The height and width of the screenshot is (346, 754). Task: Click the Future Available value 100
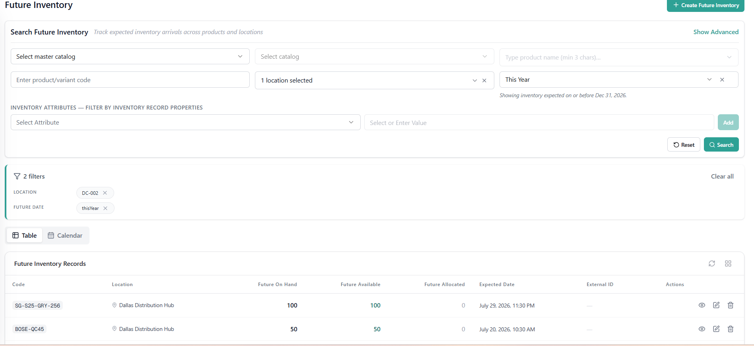click(375, 305)
